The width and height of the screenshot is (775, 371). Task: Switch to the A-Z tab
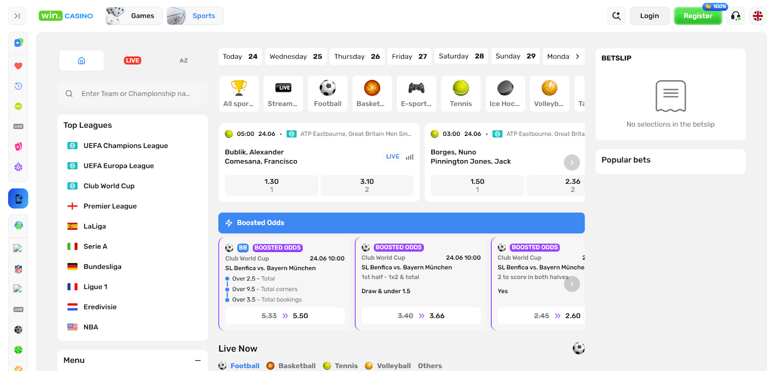pyautogui.click(x=184, y=60)
